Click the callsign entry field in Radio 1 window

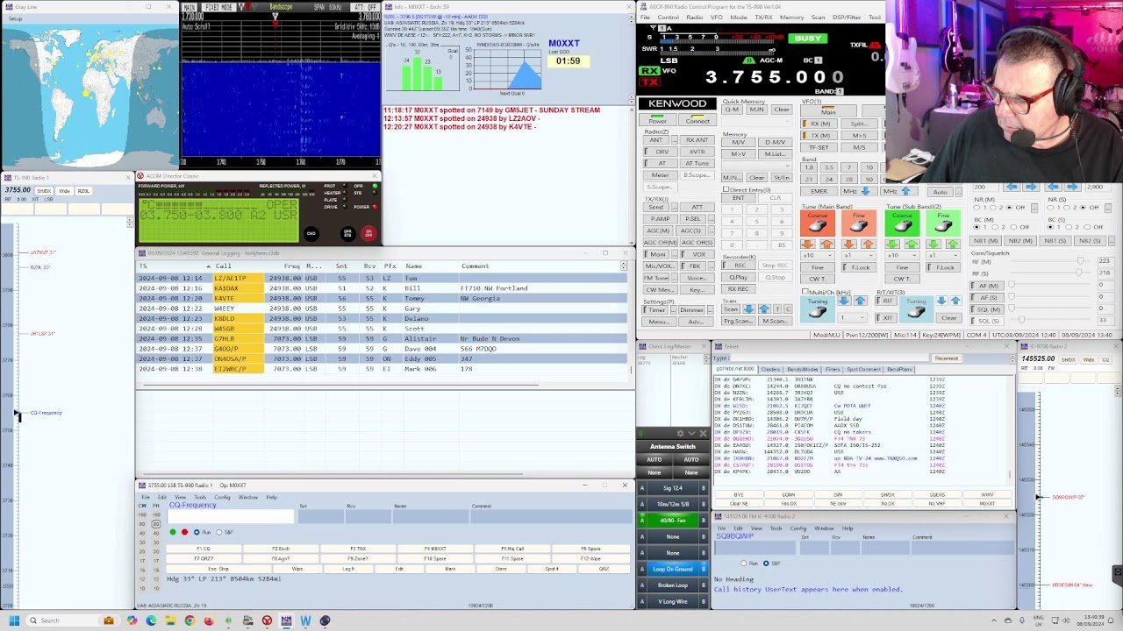click(x=230, y=517)
